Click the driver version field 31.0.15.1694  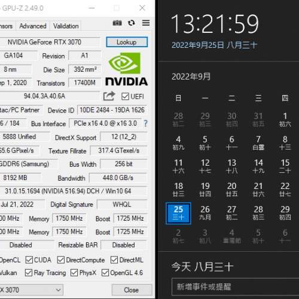tap(74, 191)
